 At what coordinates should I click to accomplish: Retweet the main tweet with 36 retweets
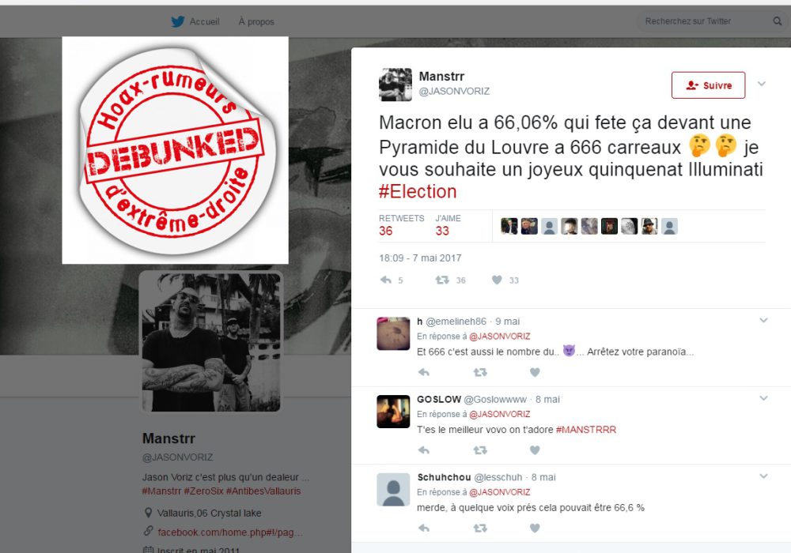(442, 280)
